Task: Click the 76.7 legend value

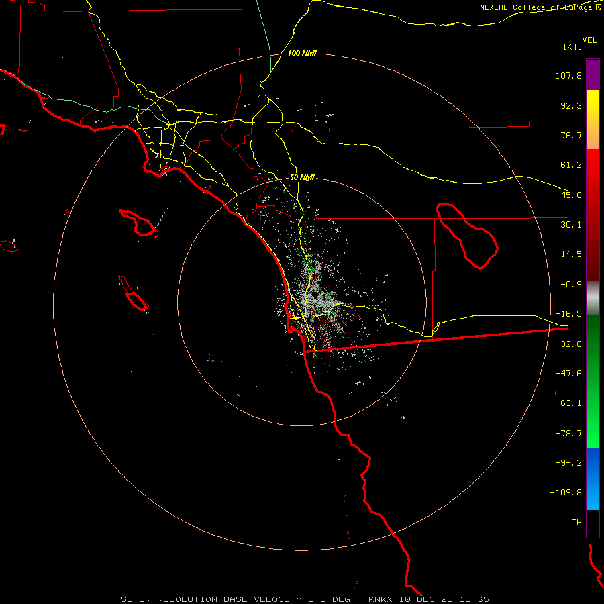Action: coord(571,135)
